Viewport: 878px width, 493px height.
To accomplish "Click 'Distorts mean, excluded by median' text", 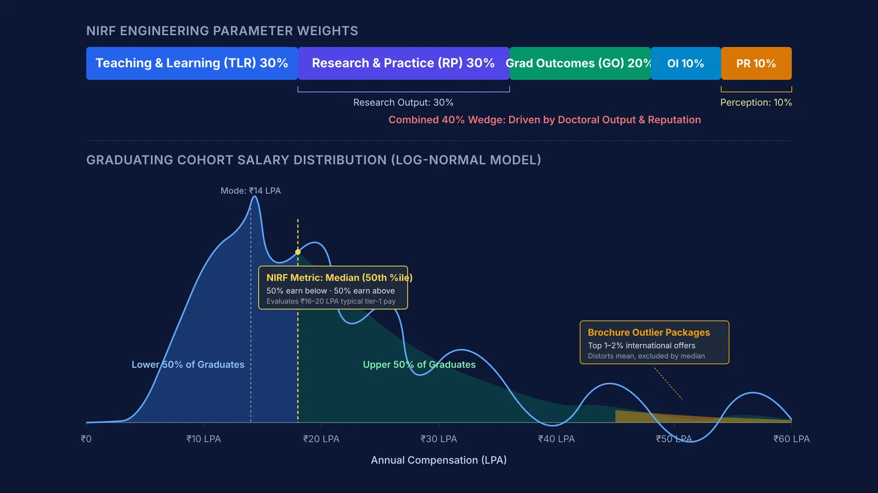I will [646, 356].
